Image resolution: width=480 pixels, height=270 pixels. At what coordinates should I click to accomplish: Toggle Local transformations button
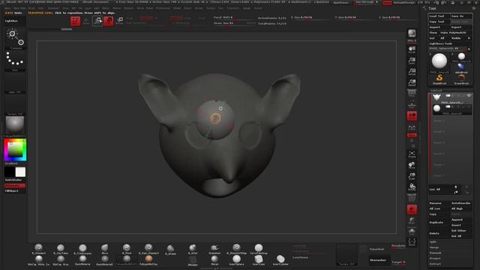(x=412, y=115)
